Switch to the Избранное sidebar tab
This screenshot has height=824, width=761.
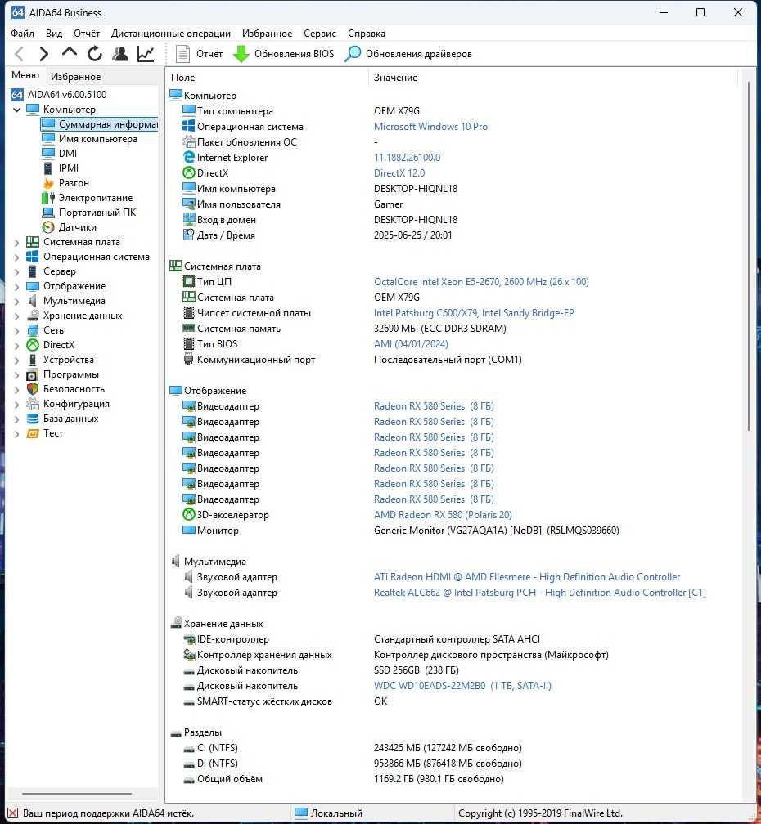tap(76, 77)
